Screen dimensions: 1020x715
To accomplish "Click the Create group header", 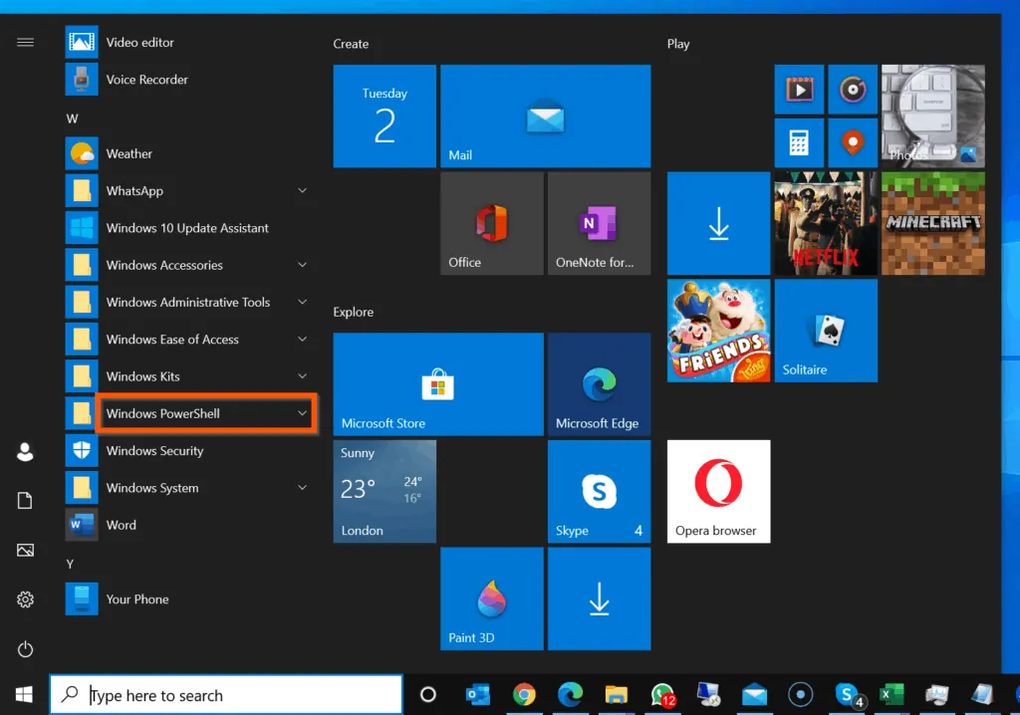I will coord(351,44).
